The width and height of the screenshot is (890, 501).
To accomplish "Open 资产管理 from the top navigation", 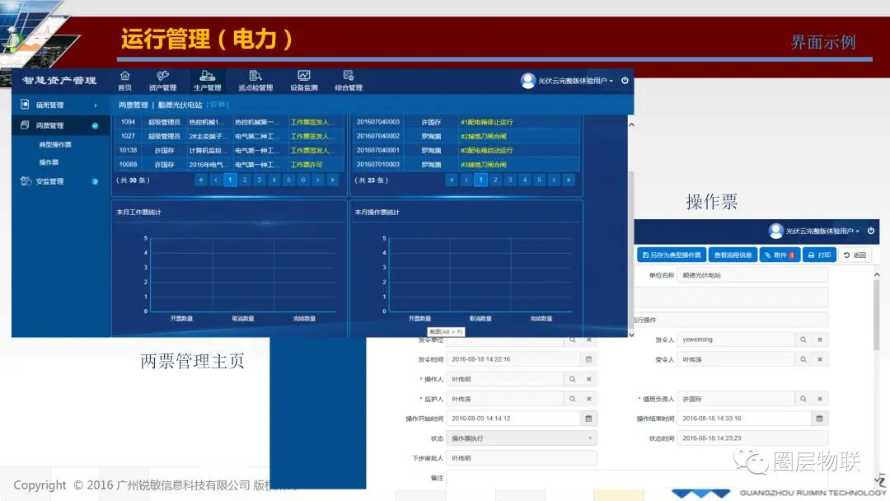I will tap(163, 81).
